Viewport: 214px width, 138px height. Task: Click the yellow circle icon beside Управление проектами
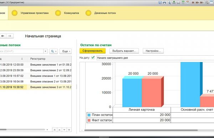point(15,13)
